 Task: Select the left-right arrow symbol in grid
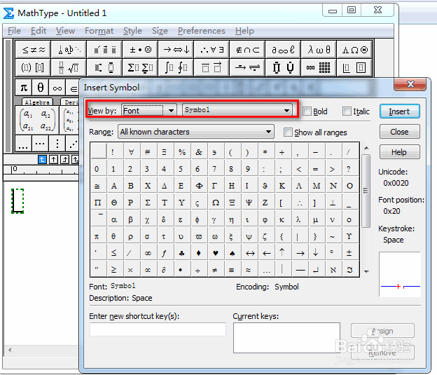250,253
